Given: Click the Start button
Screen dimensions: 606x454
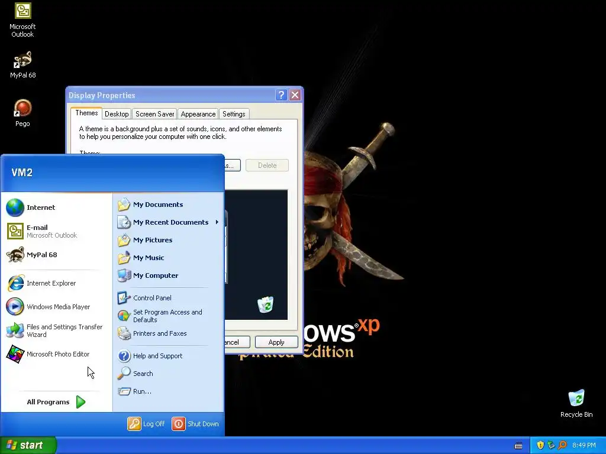Looking at the screenshot, I should point(28,445).
